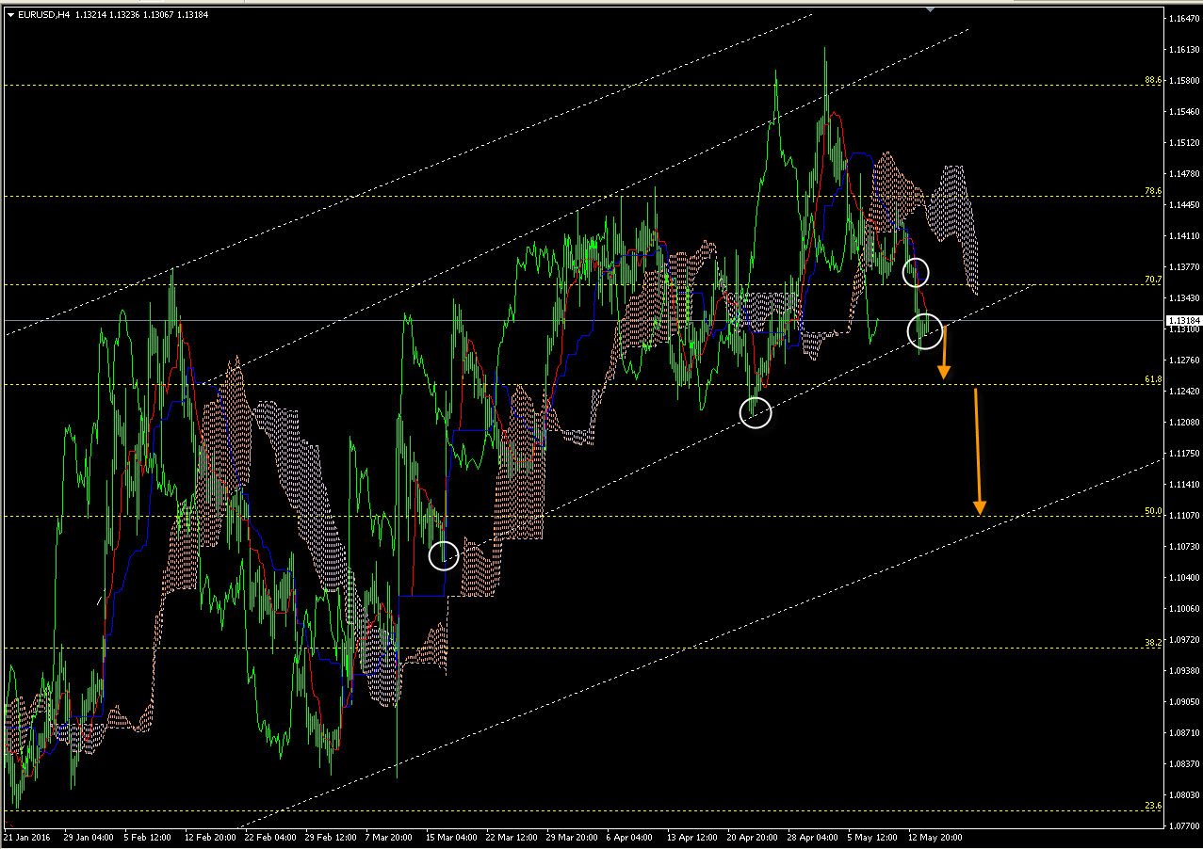The image size is (1203, 849).
Task: Click the 88.6 Fibonacci level label
Action: pyautogui.click(x=1152, y=81)
